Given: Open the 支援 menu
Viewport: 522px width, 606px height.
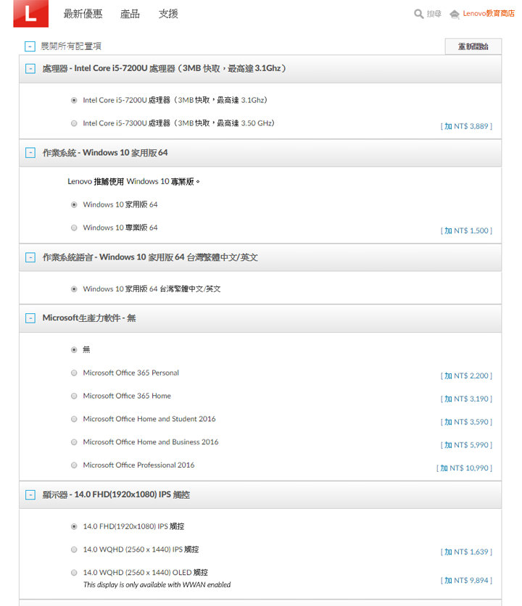Looking at the screenshot, I should tap(168, 14).
